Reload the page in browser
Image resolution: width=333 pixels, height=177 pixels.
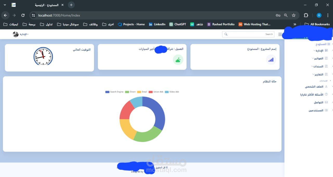(23, 15)
